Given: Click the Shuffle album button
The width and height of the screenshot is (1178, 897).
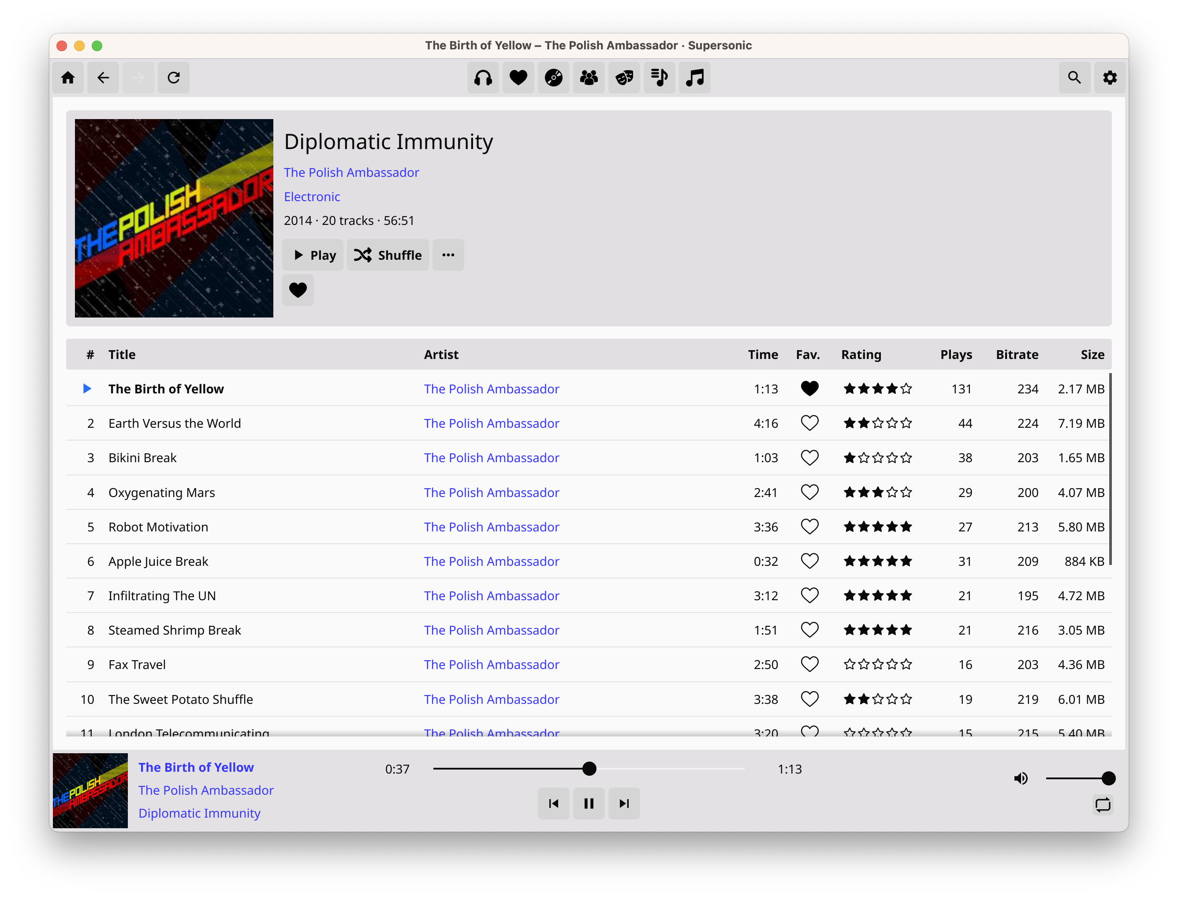Looking at the screenshot, I should (x=388, y=255).
